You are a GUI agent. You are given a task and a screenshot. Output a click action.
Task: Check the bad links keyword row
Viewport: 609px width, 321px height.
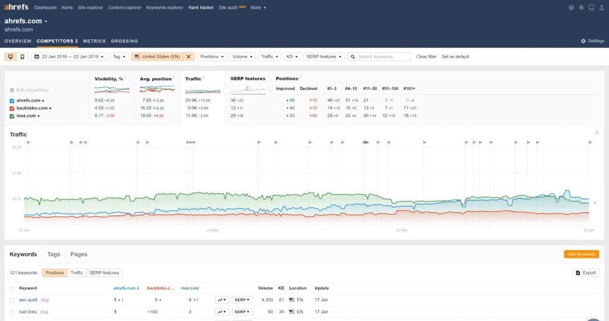click(12, 312)
